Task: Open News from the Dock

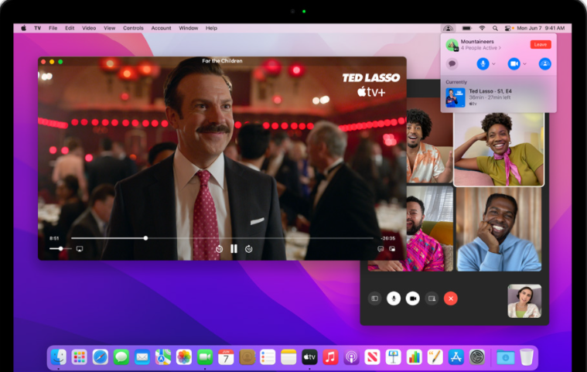Action: [372, 357]
